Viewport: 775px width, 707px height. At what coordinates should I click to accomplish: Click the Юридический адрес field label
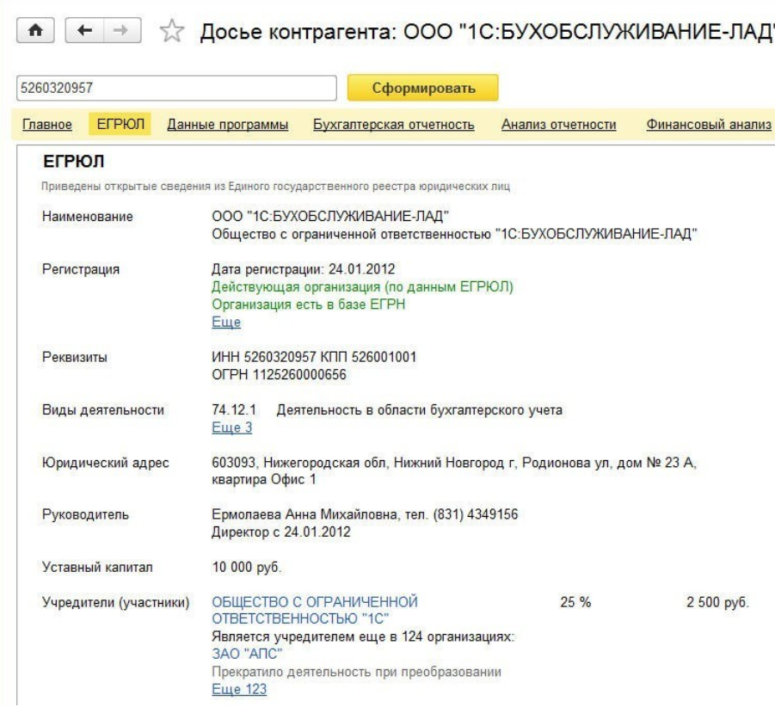106,463
